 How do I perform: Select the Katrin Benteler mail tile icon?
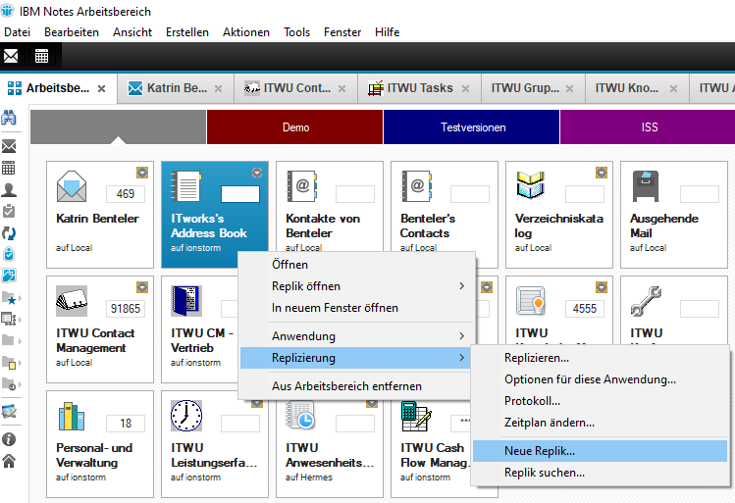tap(72, 186)
